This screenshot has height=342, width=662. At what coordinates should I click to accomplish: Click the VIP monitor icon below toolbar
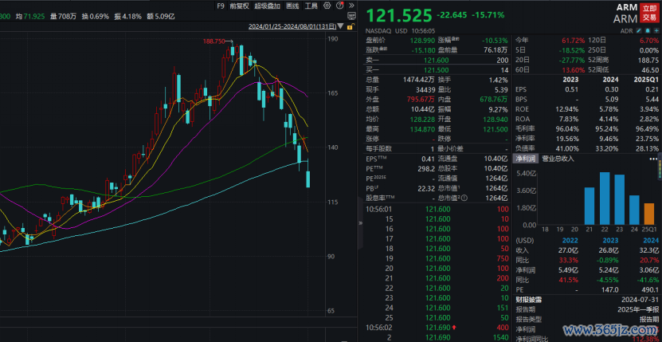pyautogui.click(x=351, y=16)
